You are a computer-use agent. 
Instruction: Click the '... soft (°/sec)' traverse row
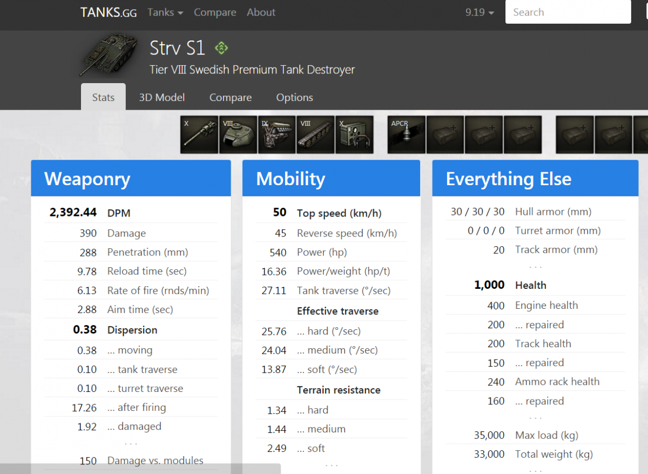[x=331, y=370]
